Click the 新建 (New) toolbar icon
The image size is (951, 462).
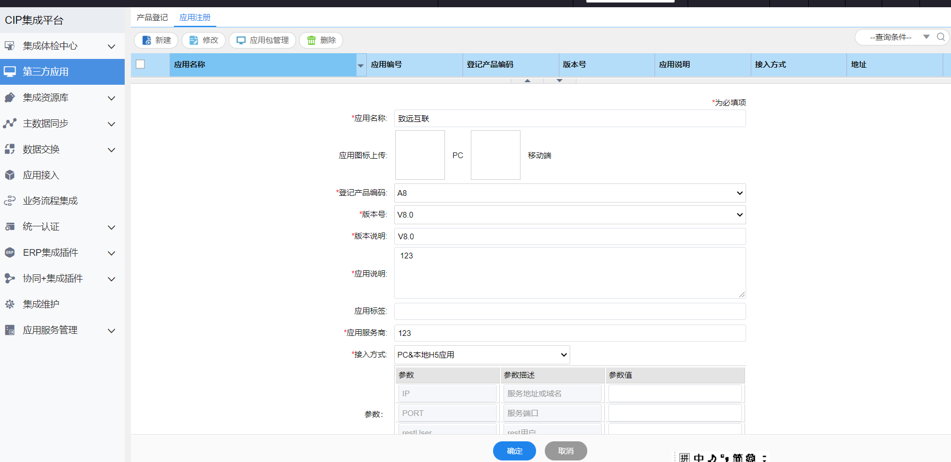pyautogui.click(x=147, y=40)
